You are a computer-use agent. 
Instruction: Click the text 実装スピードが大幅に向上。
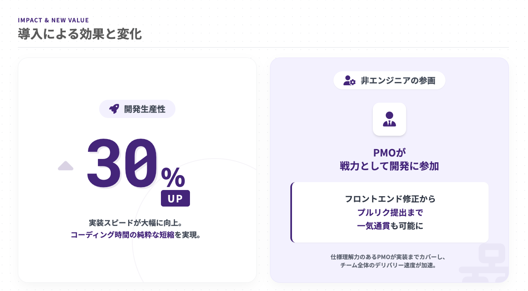coord(136,223)
